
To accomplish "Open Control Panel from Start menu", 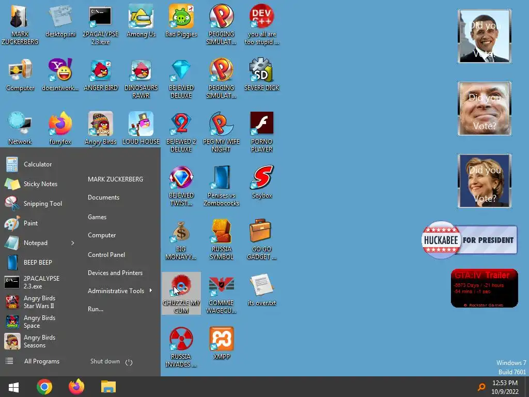I will pos(106,255).
